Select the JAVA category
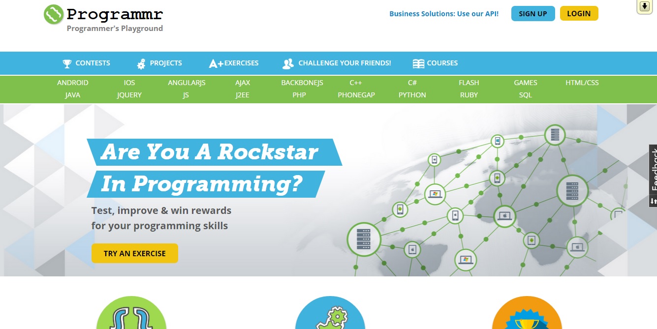This screenshot has height=329, width=657. (73, 95)
